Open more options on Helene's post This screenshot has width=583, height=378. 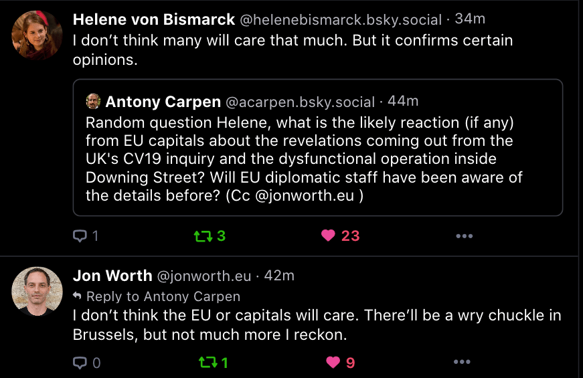pyautogui.click(x=464, y=235)
